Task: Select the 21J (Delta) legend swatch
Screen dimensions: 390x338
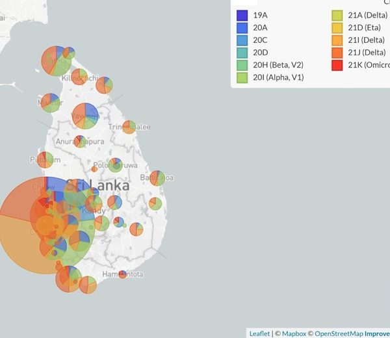Action: (338, 52)
